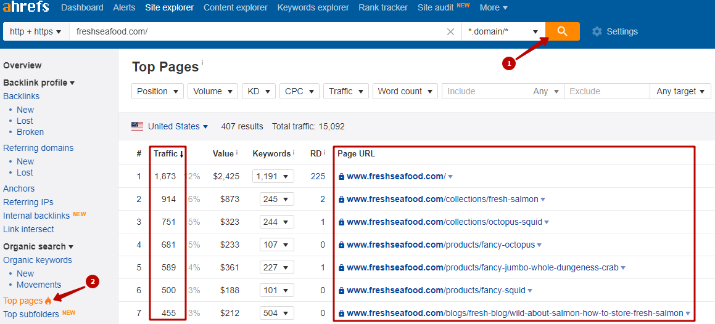Open Organic keywords report
This screenshot has width=715, height=324.
click(38, 260)
